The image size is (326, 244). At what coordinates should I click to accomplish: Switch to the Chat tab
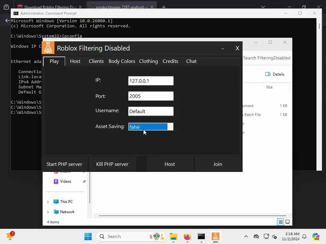point(191,61)
